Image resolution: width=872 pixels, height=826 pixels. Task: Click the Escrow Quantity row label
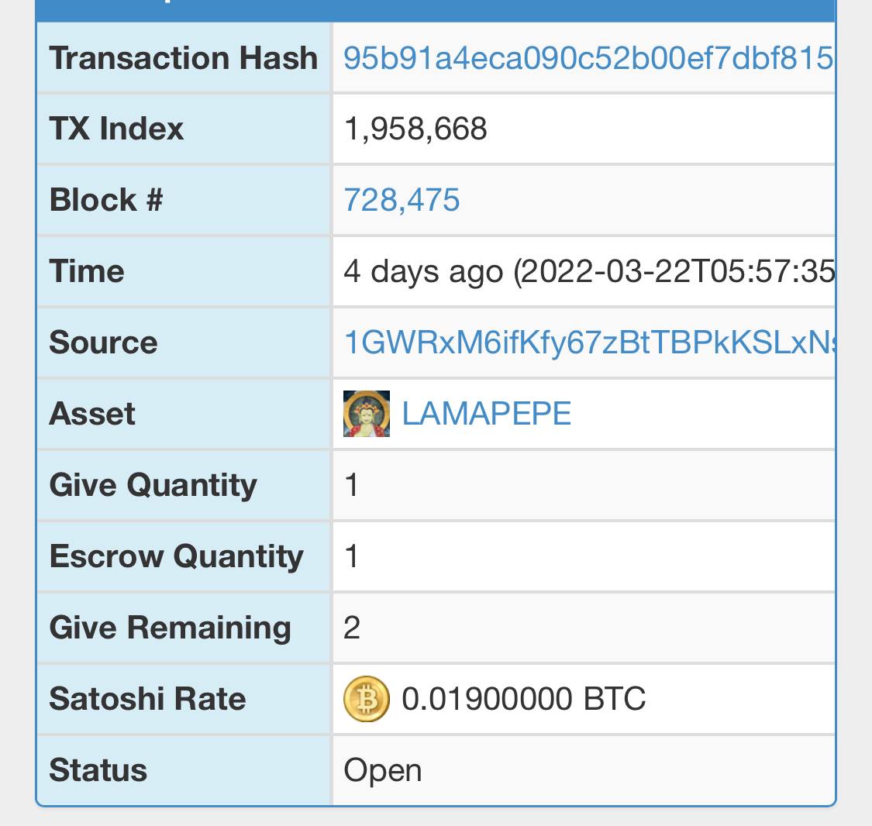(176, 556)
